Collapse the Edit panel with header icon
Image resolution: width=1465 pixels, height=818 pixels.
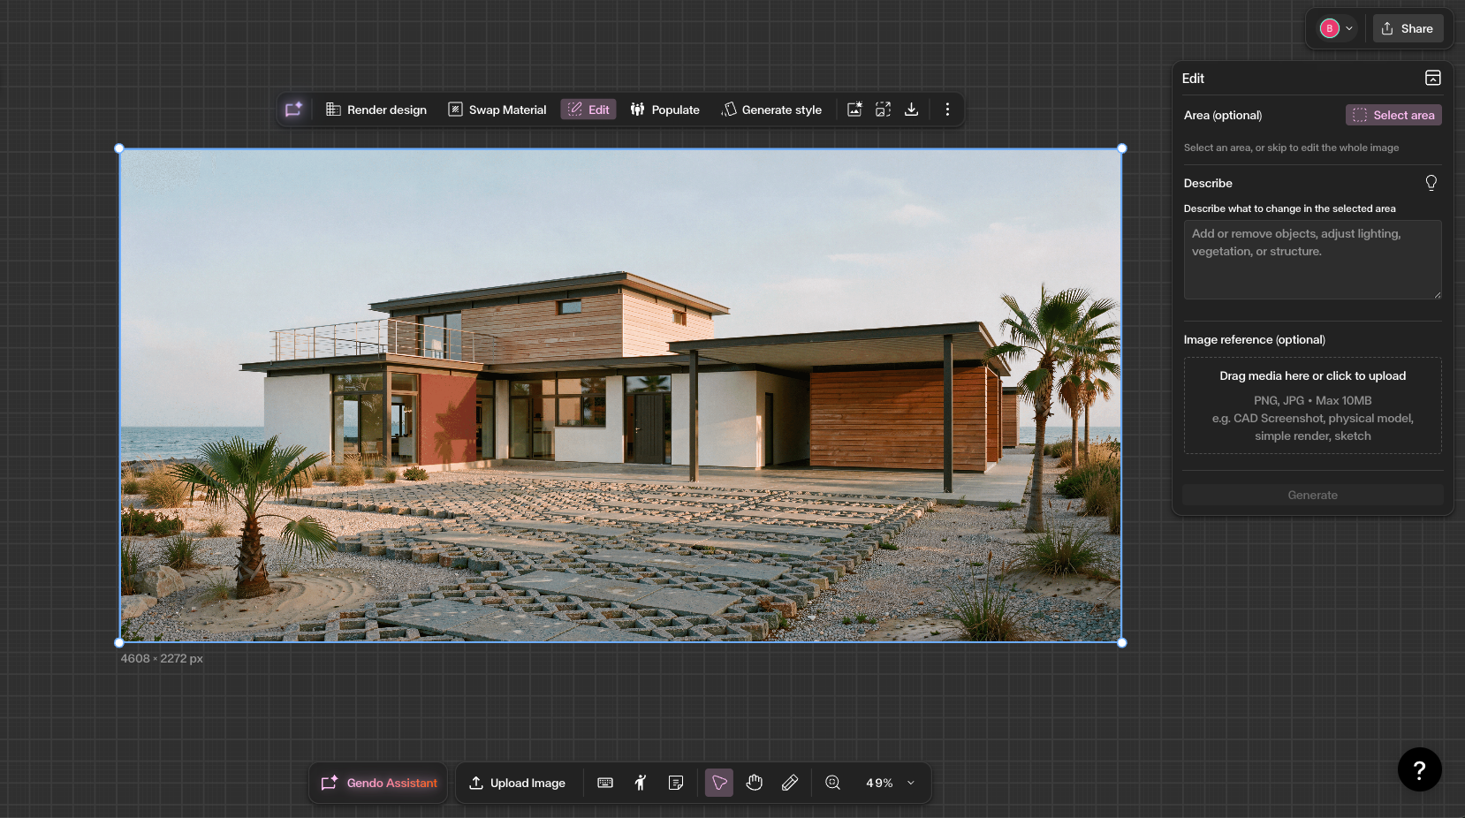point(1433,78)
